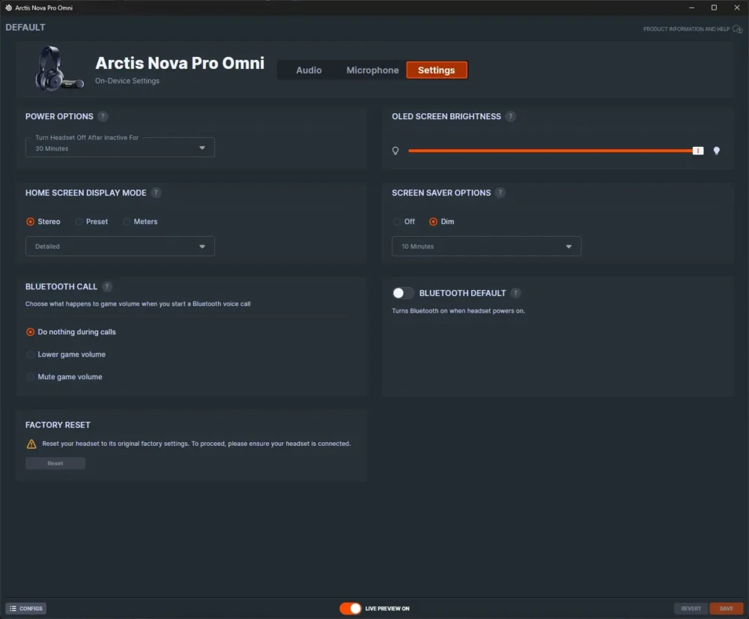Open help for Bluetooth Default
The image size is (749, 619).
click(x=515, y=293)
